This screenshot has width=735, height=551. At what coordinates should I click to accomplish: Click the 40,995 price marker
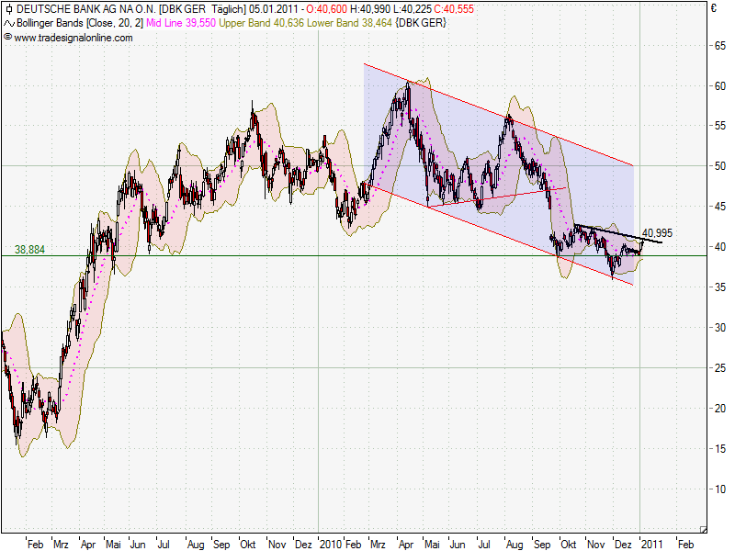658,232
